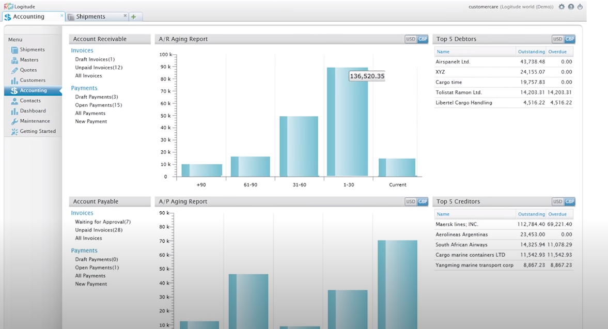The image size is (608, 329).
Task: Click New Payment under Account Receivable
Action: click(x=91, y=121)
